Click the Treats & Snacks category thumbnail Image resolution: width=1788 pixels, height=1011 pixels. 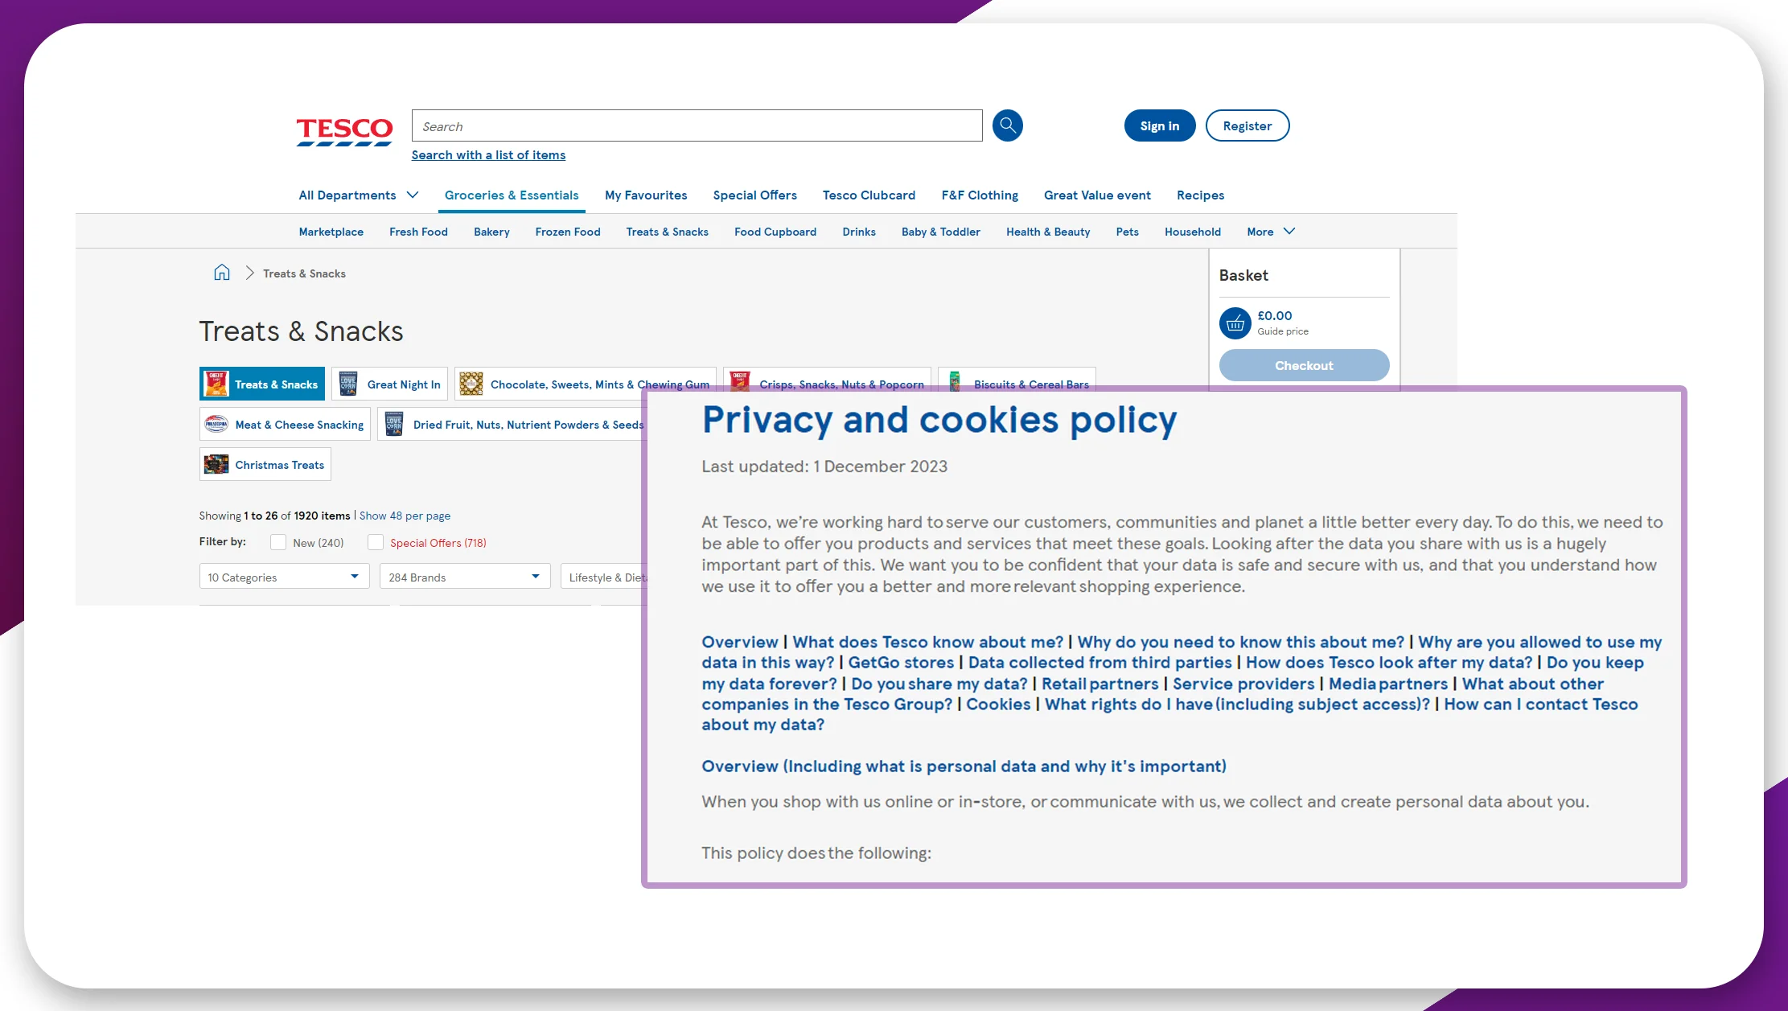pyautogui.click(x=216, y=384)
